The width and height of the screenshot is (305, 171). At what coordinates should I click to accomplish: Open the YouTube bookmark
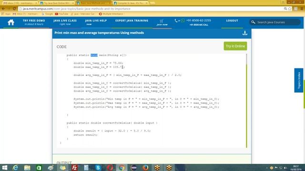click(x=61, y=14)
